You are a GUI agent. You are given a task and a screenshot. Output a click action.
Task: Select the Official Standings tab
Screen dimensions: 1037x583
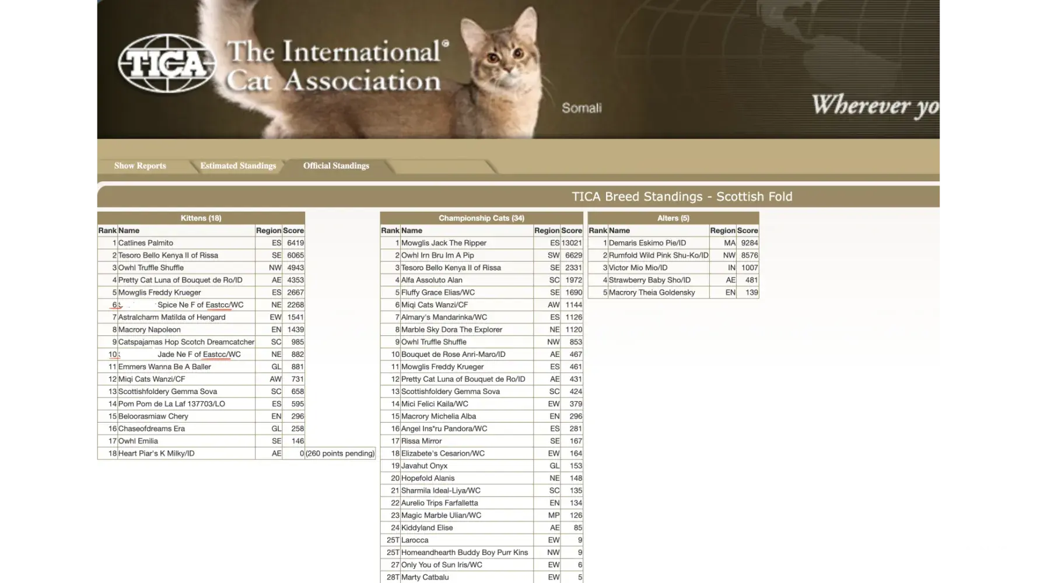coord(336,166)
